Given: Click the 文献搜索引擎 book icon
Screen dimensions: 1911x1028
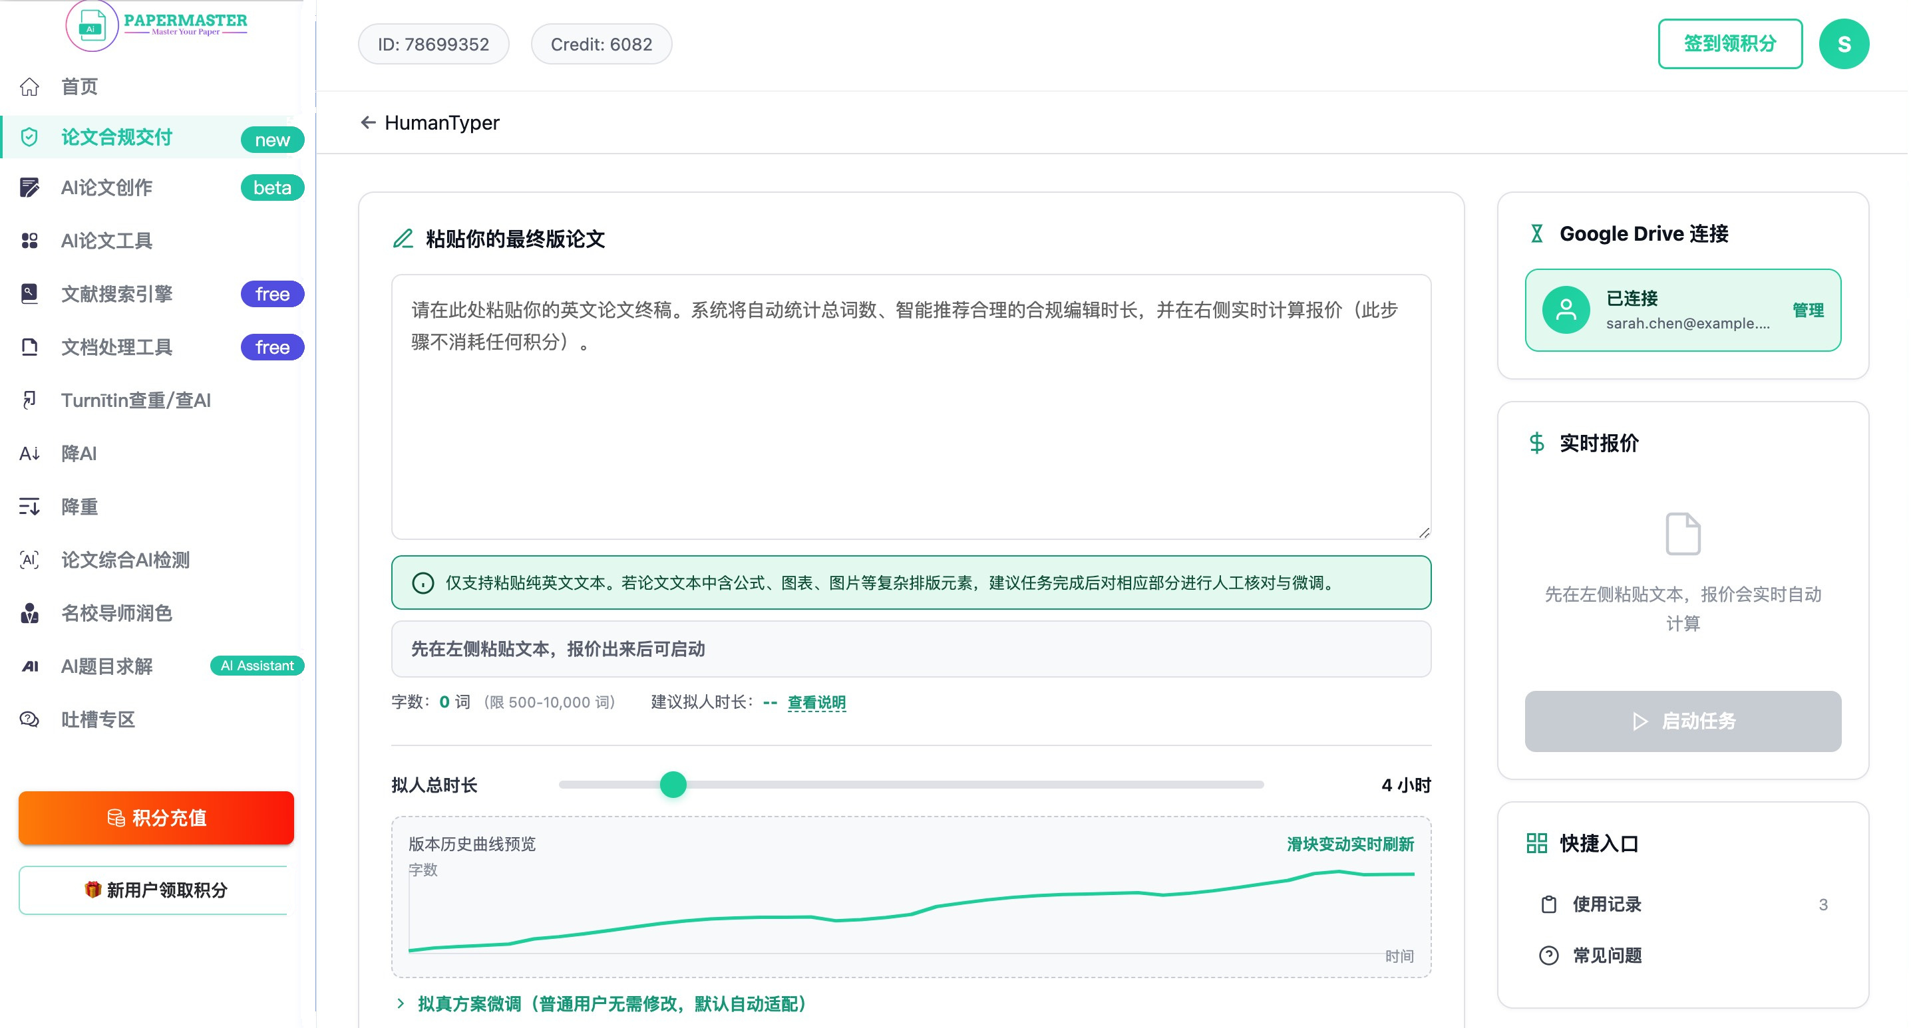Looking at the screenshot, I should click(x=30, y=295).
